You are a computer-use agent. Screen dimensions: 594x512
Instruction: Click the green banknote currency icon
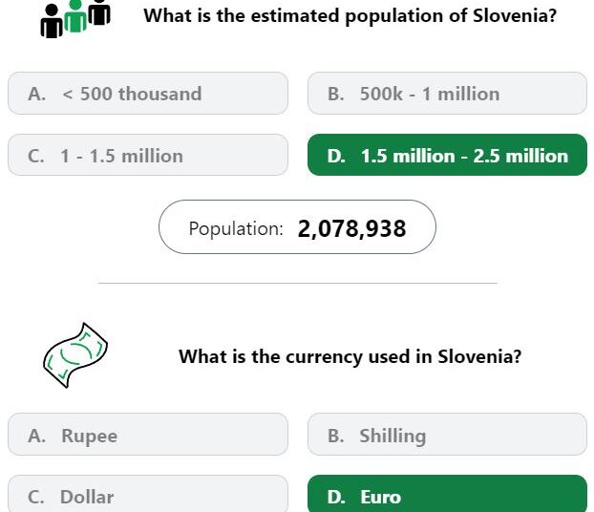(75, 355)
